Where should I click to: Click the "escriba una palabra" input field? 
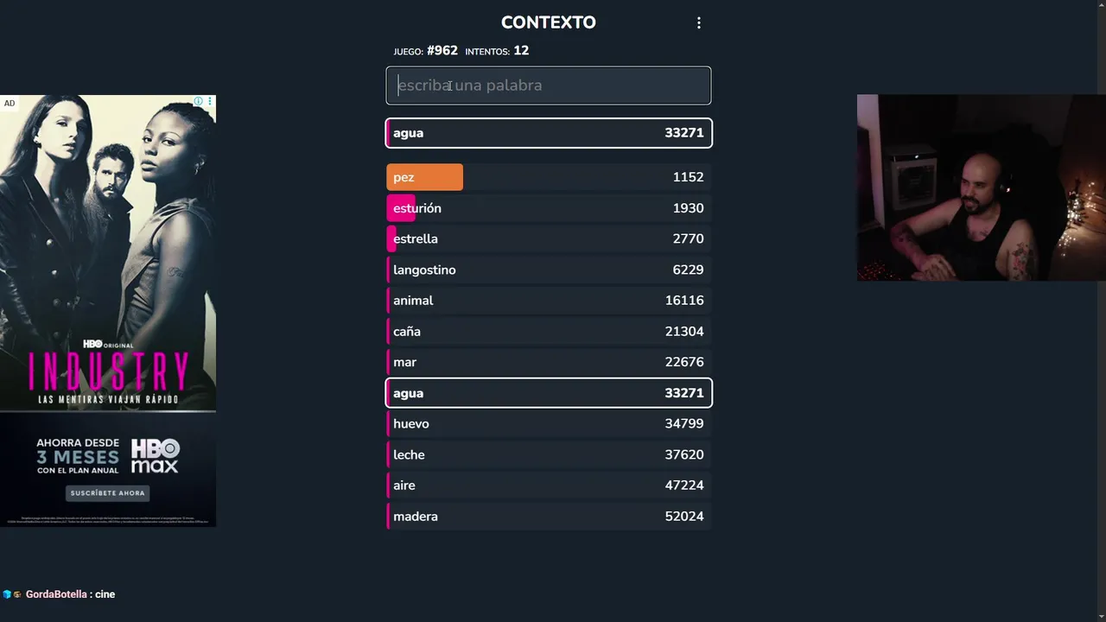pyautogui.click(x=549, y=86)
